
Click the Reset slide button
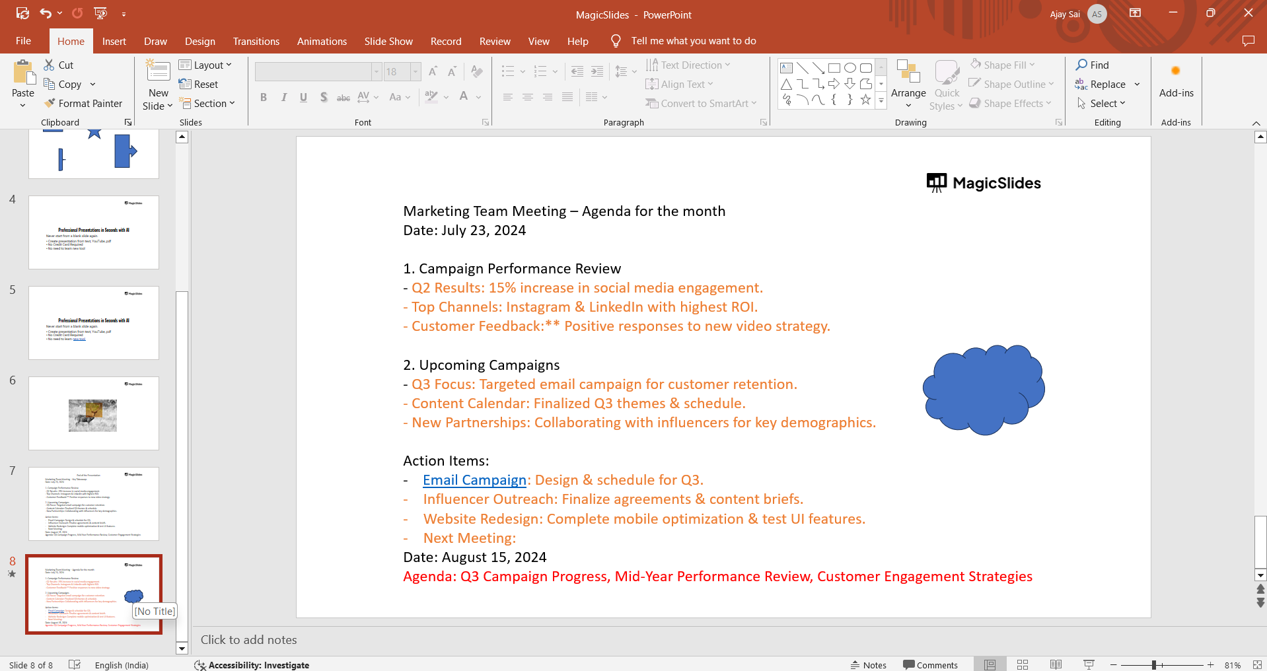(199, 85)
